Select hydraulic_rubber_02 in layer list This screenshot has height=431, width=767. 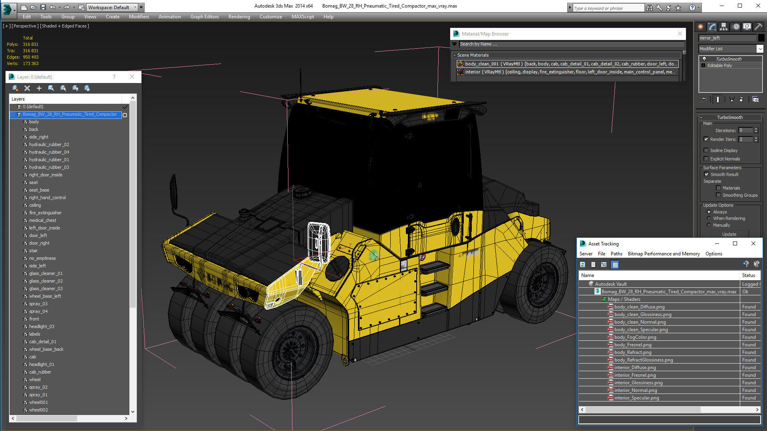[x=49, y=144]
